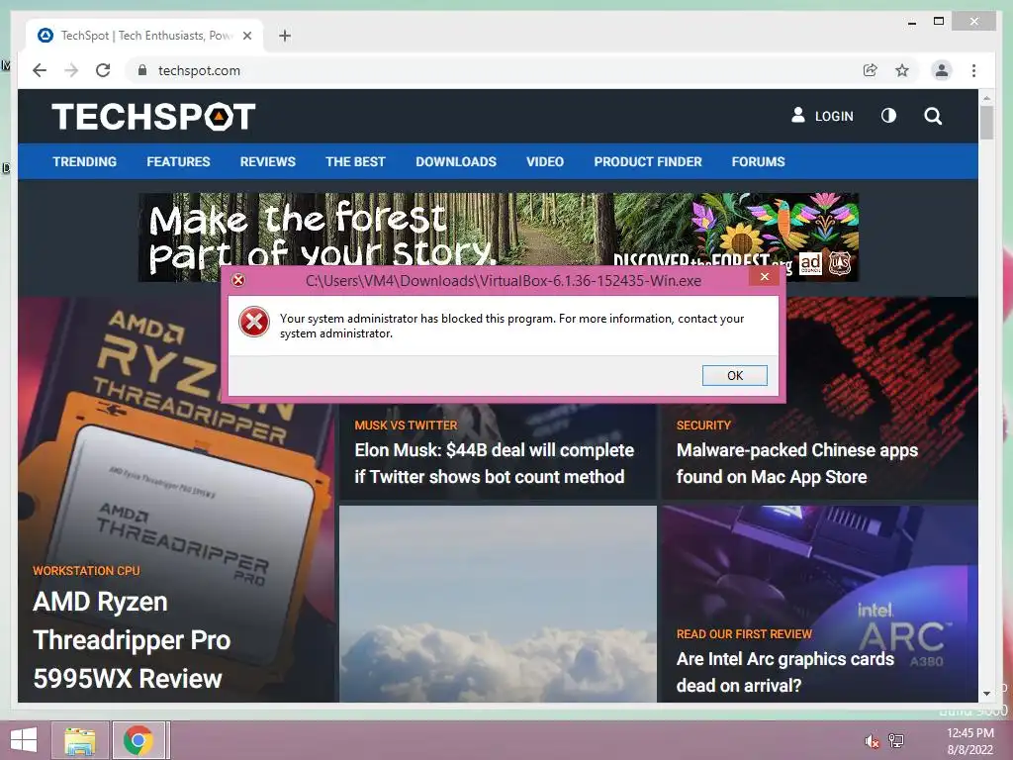Open the FORUMS menu item
This screenshot has width=1013, height=760.
tap(758, 161)
